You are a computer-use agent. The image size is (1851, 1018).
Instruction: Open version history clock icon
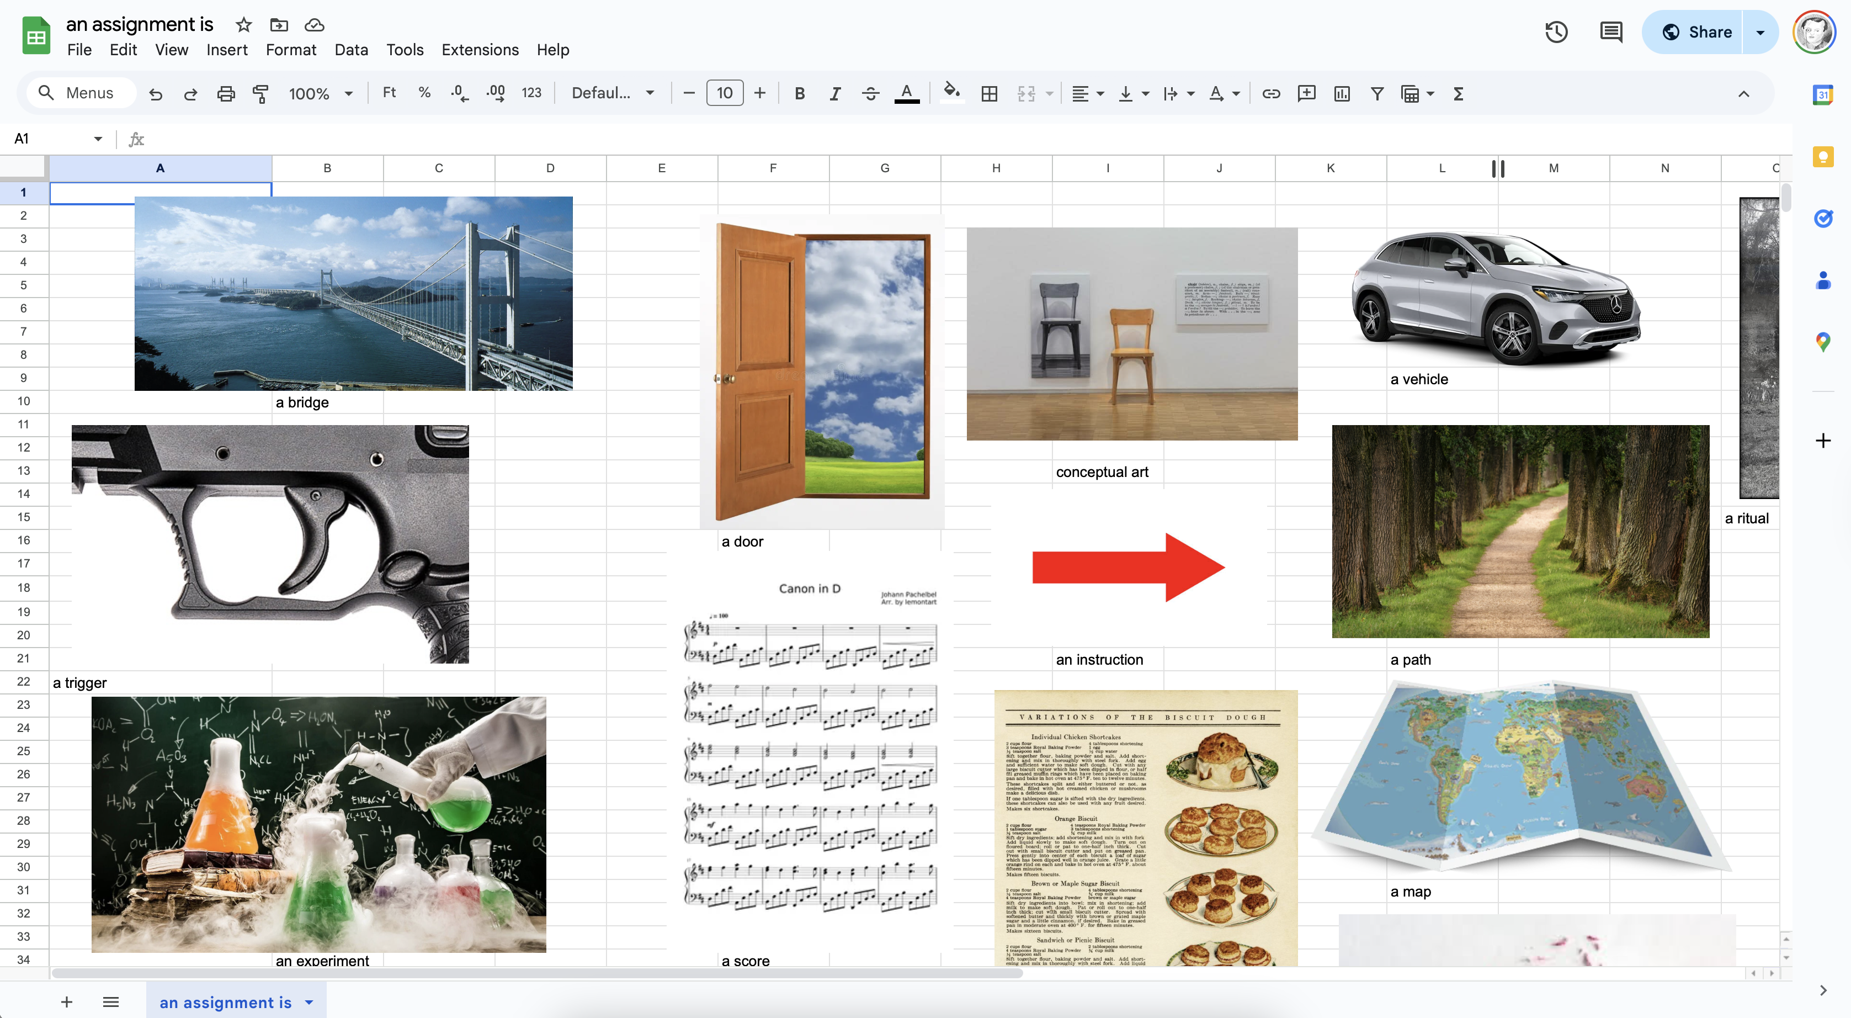1556,31
